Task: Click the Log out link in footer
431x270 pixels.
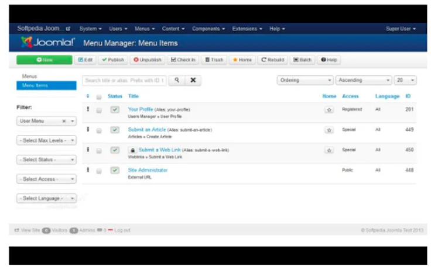Action: click(122, 230)
